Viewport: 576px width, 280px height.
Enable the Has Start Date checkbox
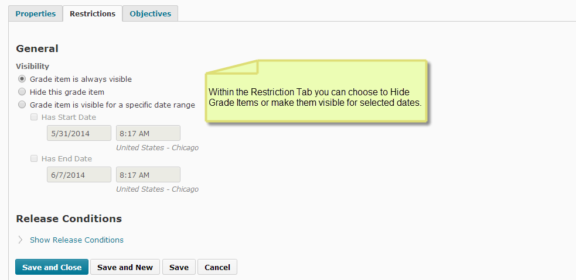click(34, 117)
